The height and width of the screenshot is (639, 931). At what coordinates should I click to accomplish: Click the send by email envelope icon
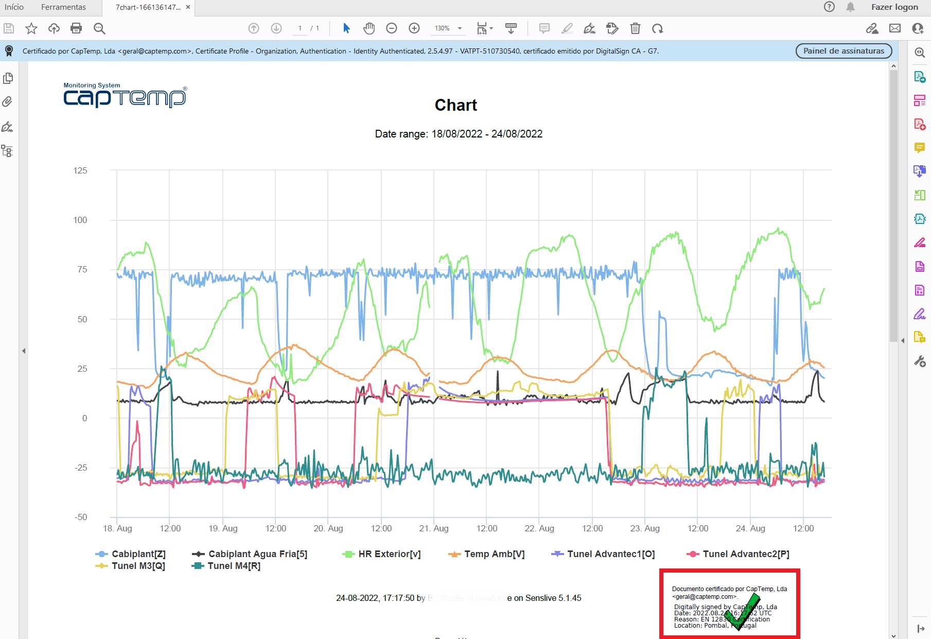pos(895,28)
